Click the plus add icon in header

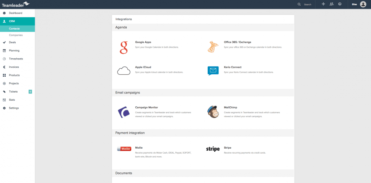[324, 4]
